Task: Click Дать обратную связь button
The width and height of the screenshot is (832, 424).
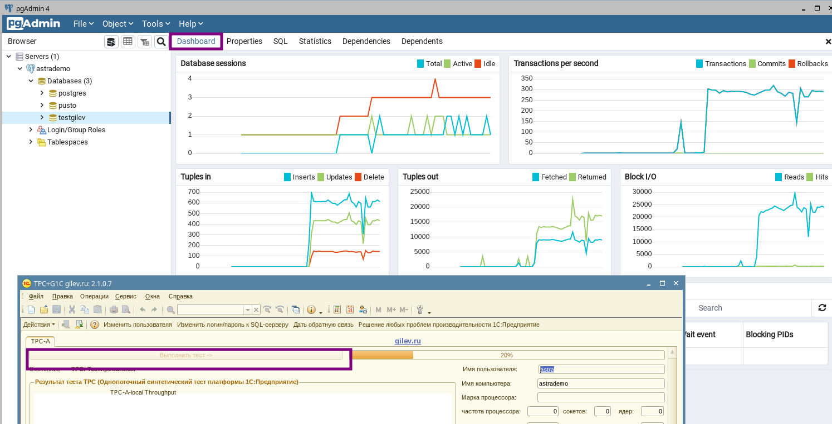Action: (324, 325)
